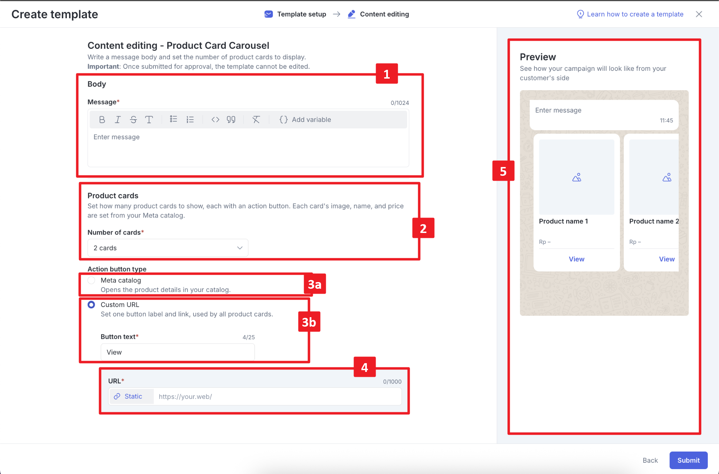This screenshot has width=719, height=474.
Task: Insert a numbered list
Action: click(x=190, y=120)
